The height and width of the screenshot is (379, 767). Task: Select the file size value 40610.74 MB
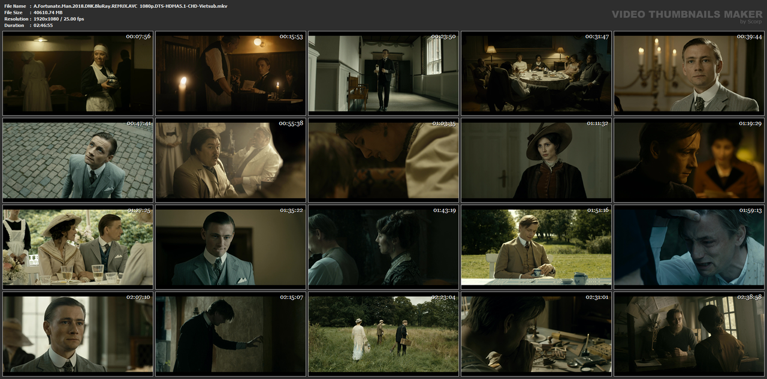pos(48,13)
